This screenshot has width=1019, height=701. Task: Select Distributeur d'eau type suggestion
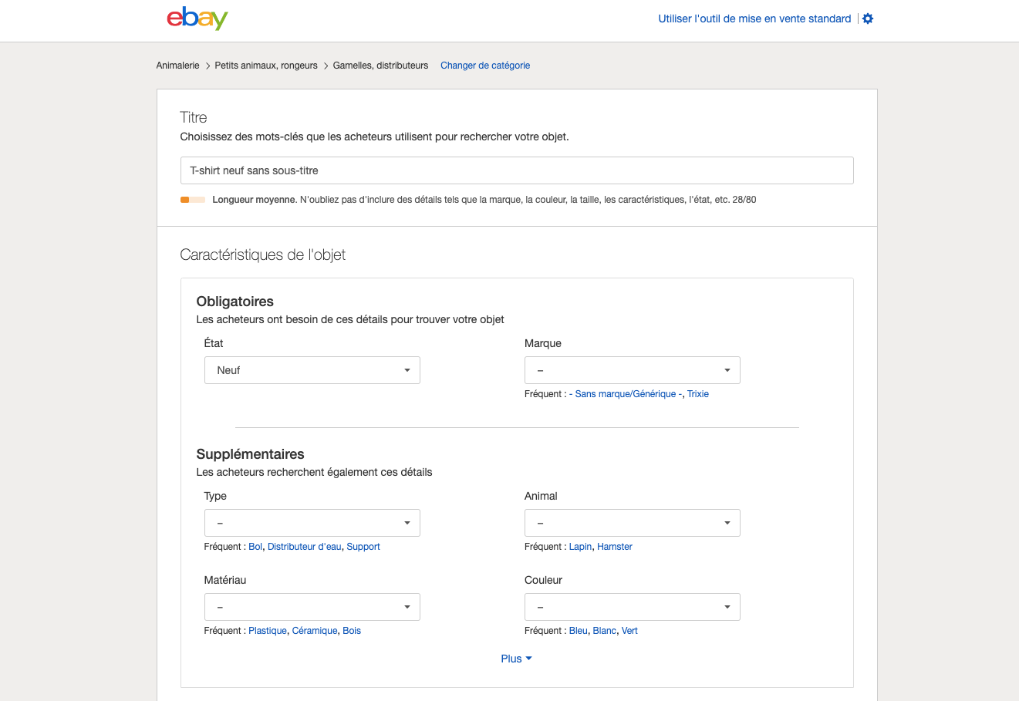point(304,547)
